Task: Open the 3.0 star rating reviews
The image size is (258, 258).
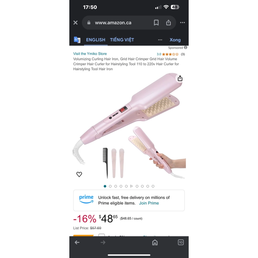Action: [x=171, y=54]
